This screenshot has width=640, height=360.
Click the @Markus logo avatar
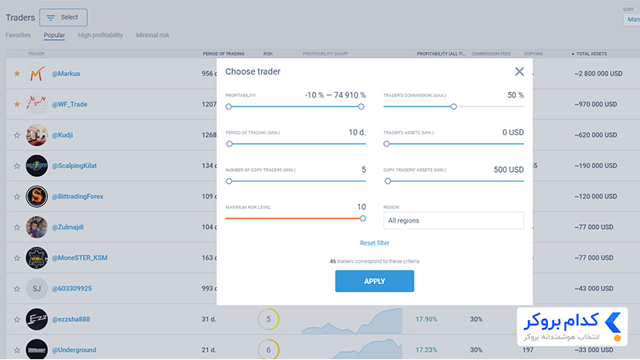(x=37, y=74)
